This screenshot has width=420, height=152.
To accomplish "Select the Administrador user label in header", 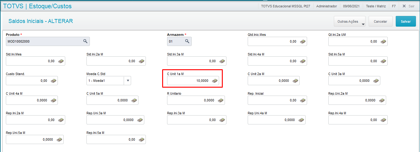I will (x=326, y=6).
